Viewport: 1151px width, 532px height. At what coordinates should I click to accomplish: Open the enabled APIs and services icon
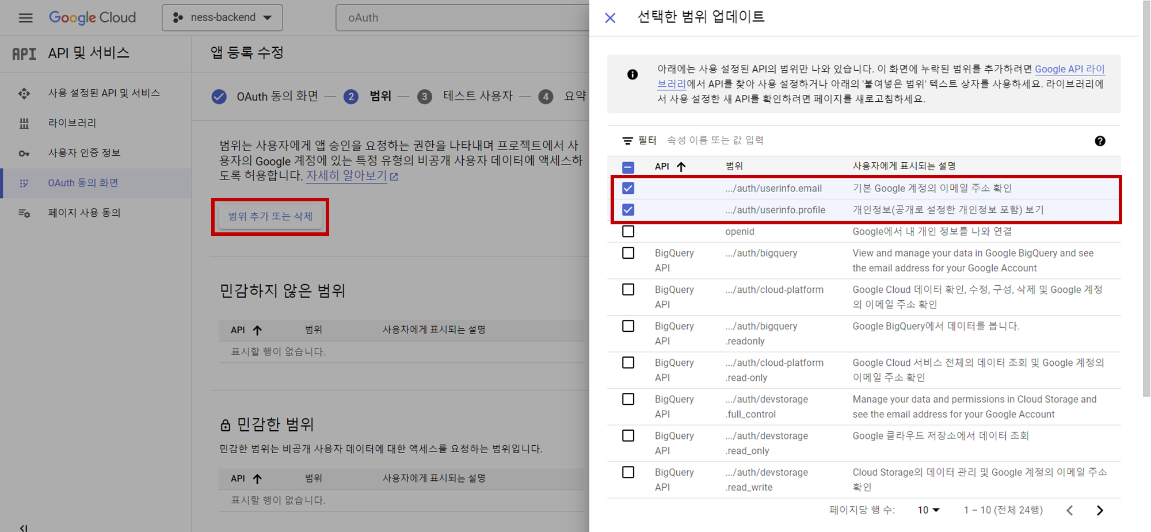click(24, 93)
